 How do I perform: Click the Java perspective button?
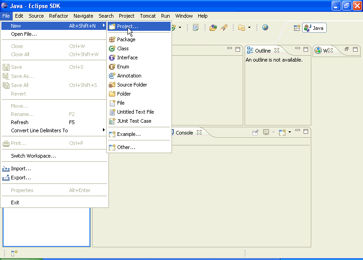tap(314, 28)
